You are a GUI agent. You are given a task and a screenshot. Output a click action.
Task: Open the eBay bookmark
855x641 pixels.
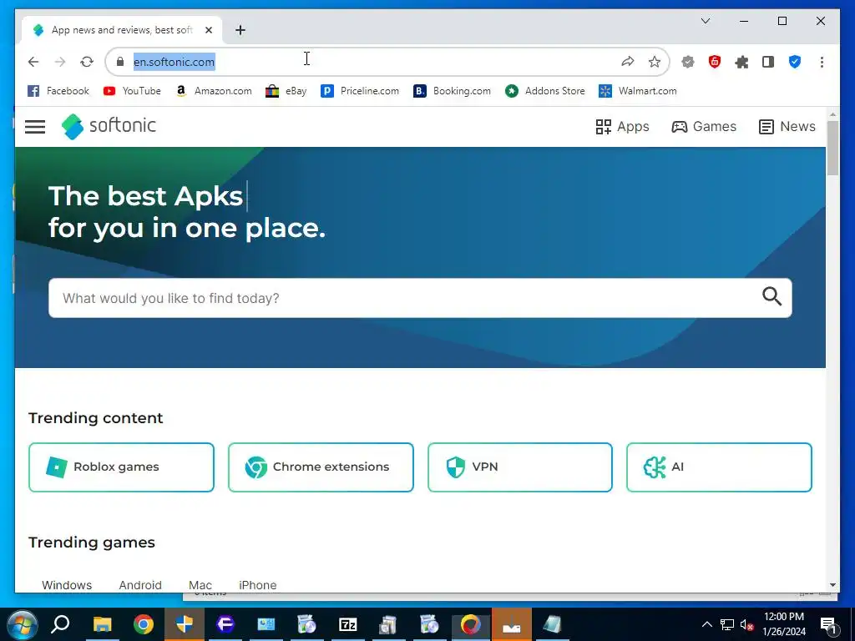click(x=286, y=91)
